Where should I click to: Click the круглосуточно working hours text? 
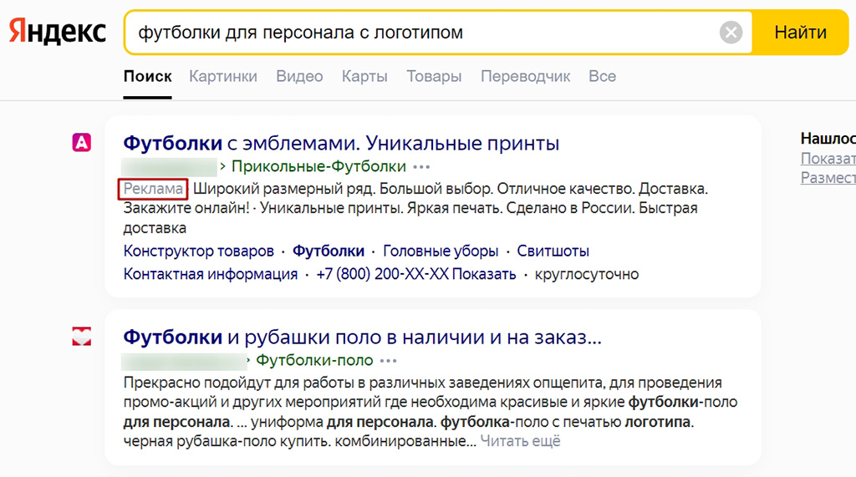pyautogui.click(x=587, y=274)
